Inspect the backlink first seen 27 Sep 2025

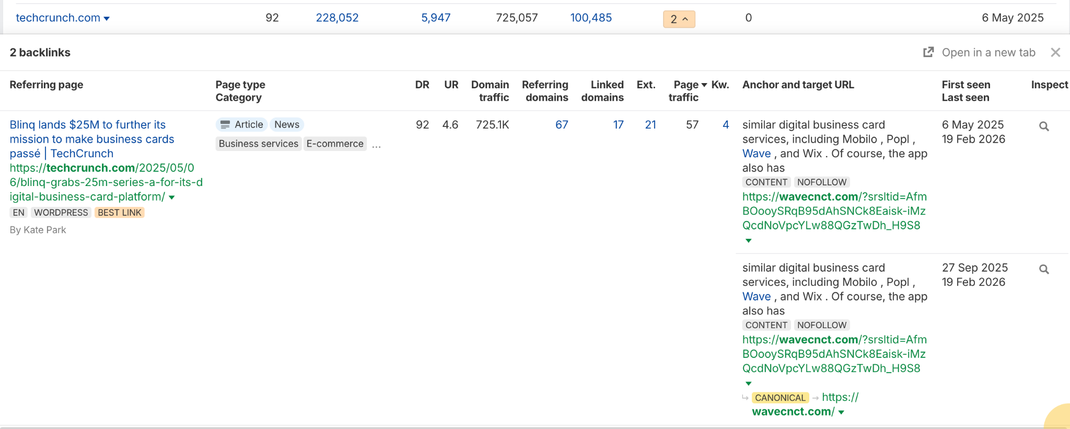coord(1044,269)
